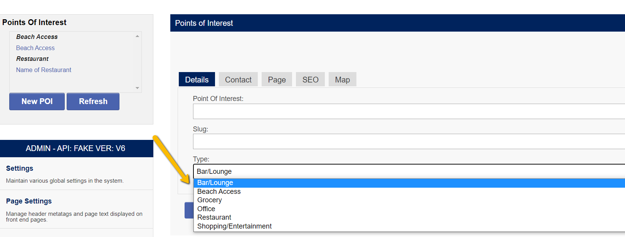Switch to the Page tab
Image resolution: width=625 pixels, height=237 pixels.
pyautogui.click(x=277, y=79)
